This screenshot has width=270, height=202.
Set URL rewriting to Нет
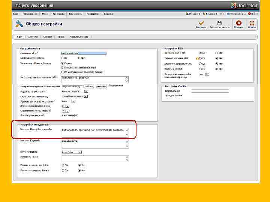coord(217,58)
